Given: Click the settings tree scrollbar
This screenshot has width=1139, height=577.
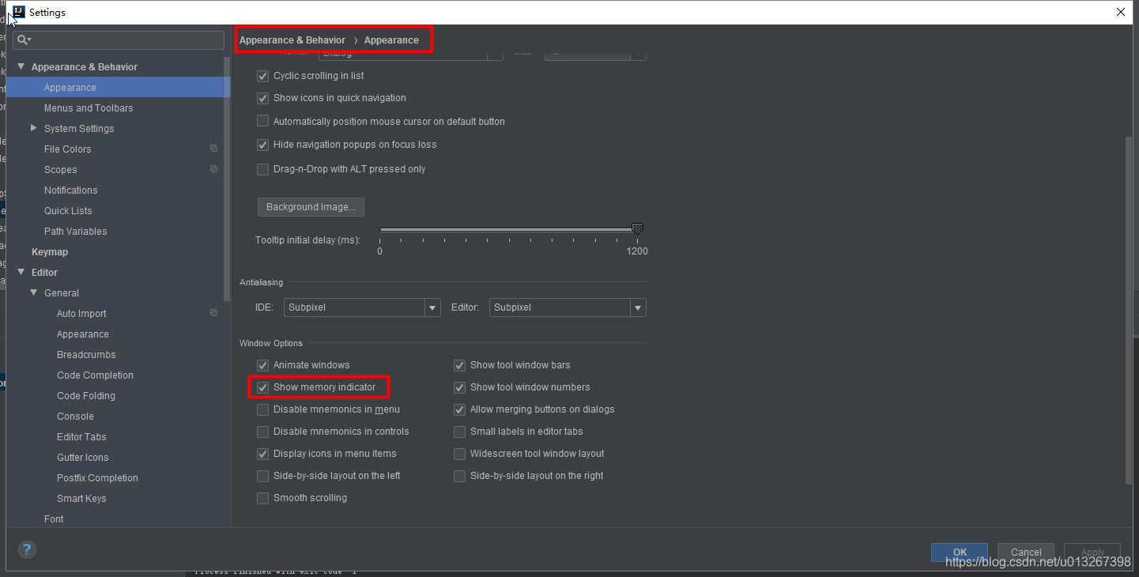Looking at the screenshot, I should (228, 178).
